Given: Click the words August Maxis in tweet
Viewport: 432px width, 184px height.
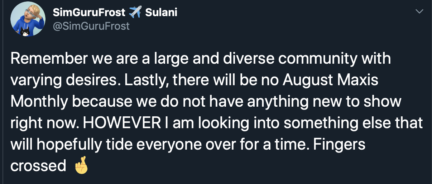Looking at the screenshot, I should tap(330, 80).
